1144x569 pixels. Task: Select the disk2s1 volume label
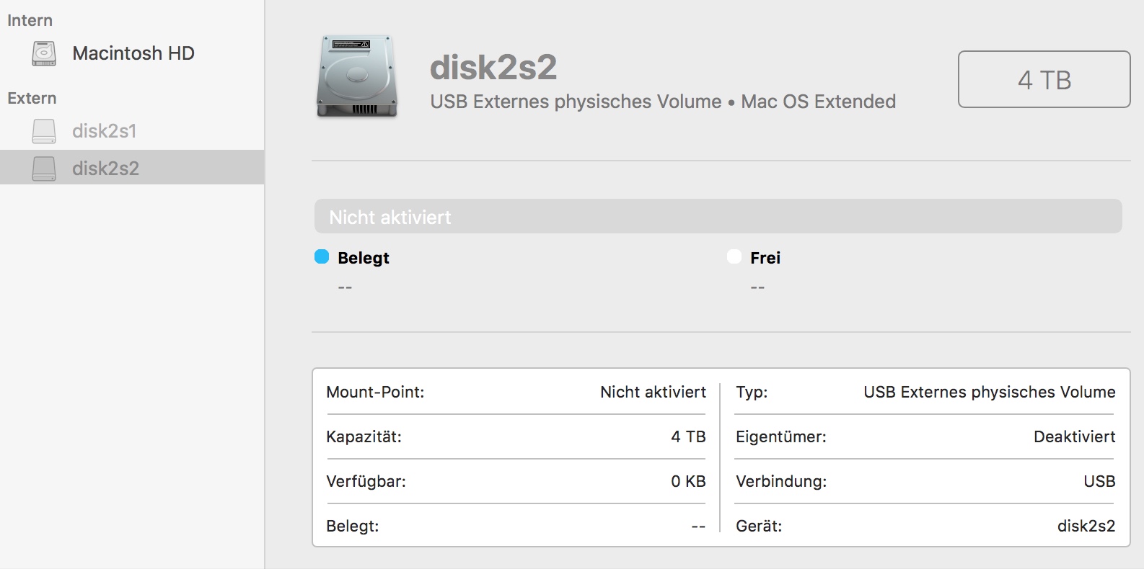pos(105,131)
